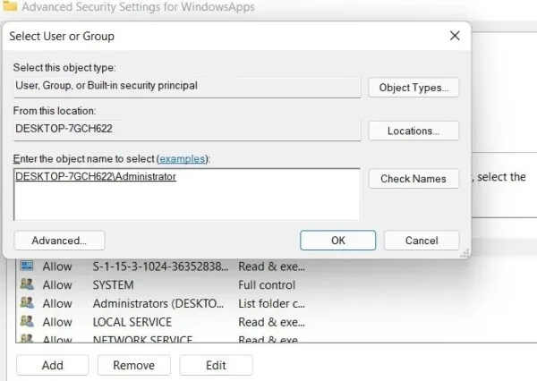Click the object type field
This screenshot has width=537, height=381.
(x=187, y=87)
